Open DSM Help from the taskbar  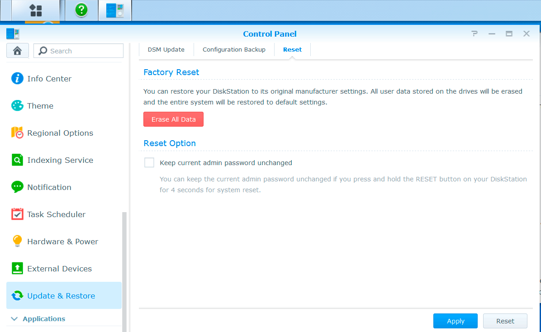click(x=81, y=10)
